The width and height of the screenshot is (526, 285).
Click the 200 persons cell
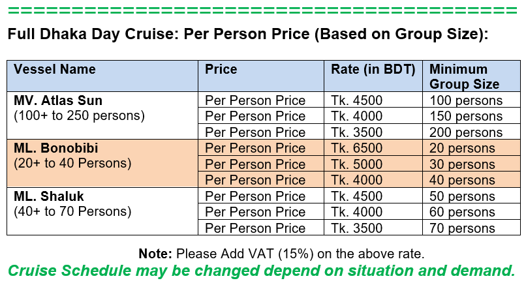(471, 132)
